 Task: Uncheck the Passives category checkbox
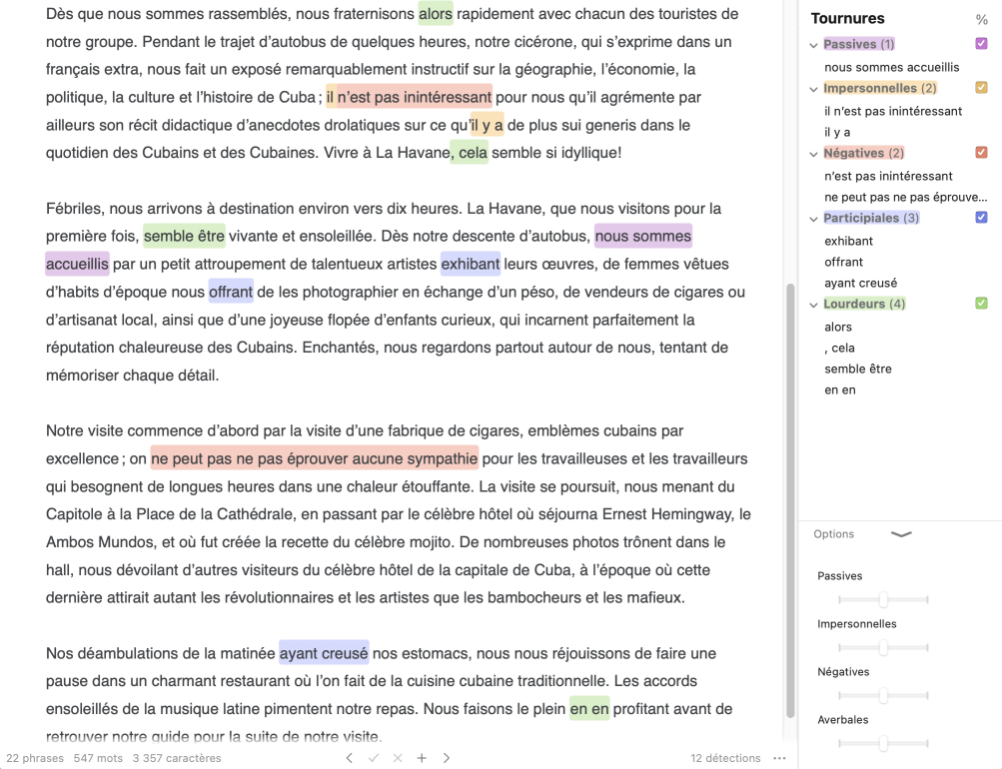981,44
